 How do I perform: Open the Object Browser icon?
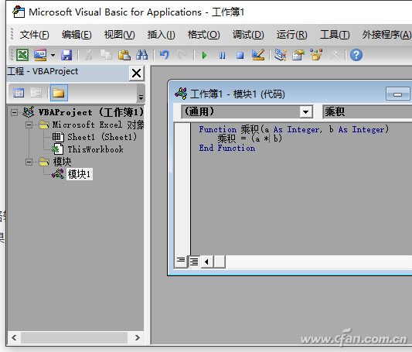[x=316, y=55]
